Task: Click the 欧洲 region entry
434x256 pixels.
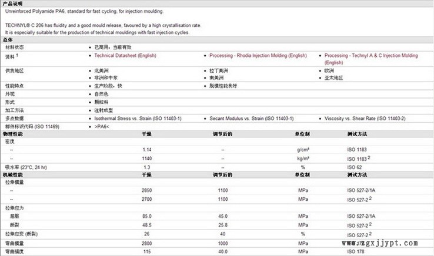Action: pyautogui.click(x=329, y=71)
